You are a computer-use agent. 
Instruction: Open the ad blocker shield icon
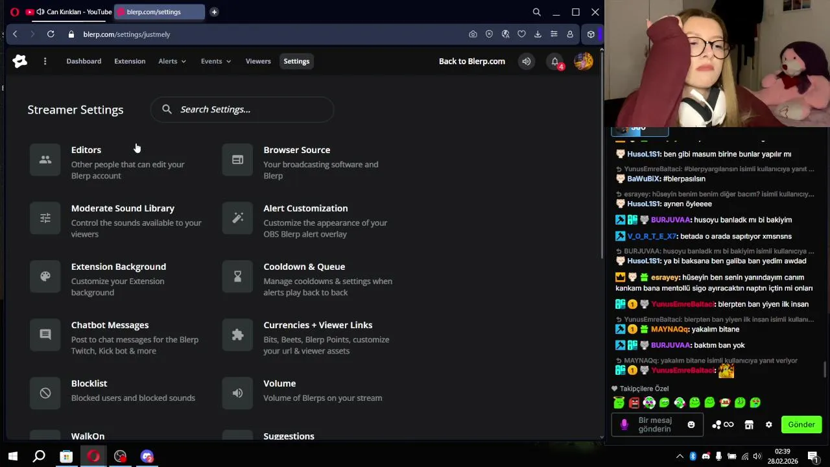(489, 34)
